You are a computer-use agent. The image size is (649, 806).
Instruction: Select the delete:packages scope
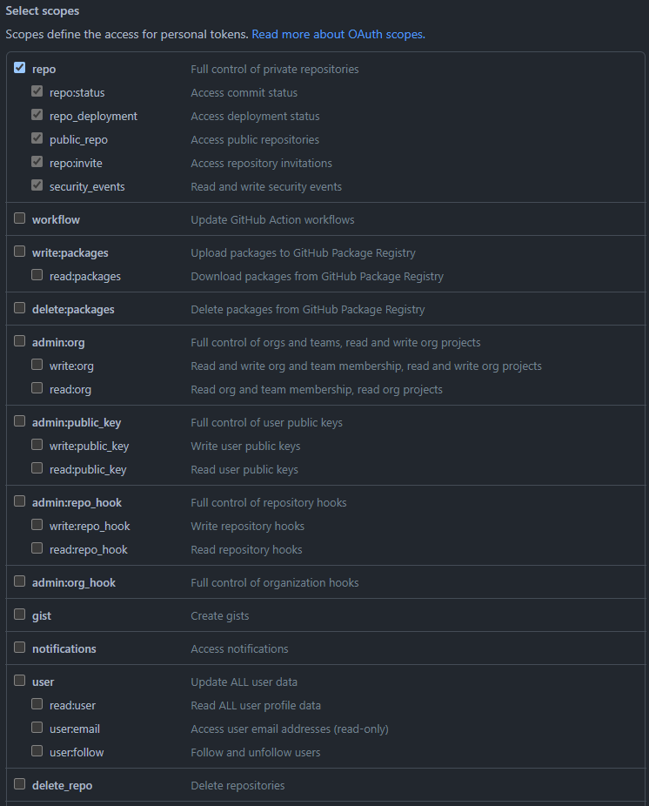pyautogui.click(x=20, y=308)
